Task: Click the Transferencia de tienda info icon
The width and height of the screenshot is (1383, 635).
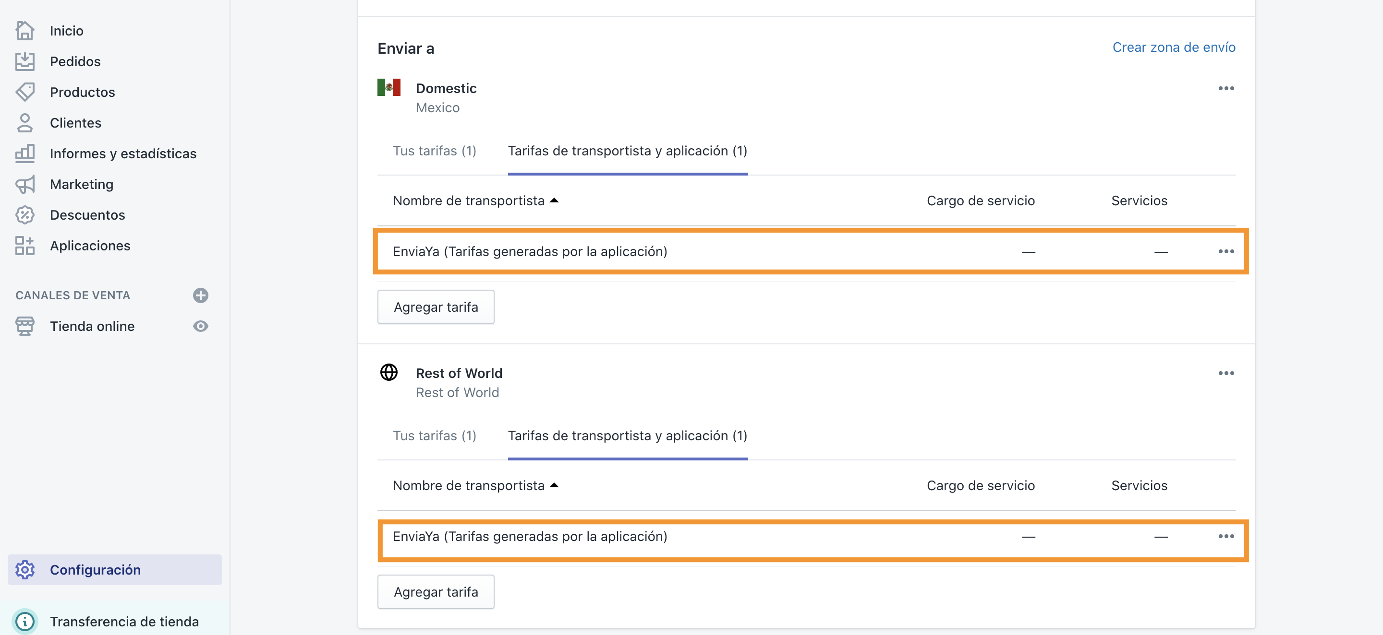Action: (x=24, y=621)
